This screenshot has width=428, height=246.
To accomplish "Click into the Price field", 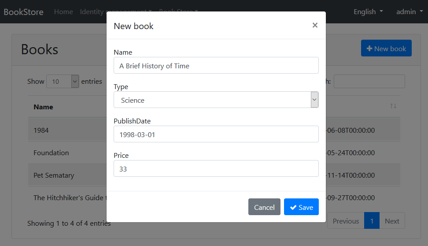I will point(216,169).
